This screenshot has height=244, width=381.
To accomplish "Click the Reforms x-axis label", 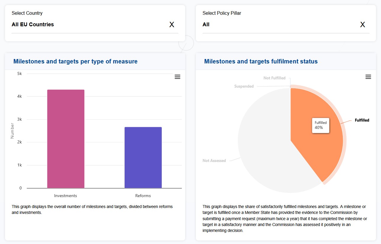I will pyautogui.click(x=143, y=196).
